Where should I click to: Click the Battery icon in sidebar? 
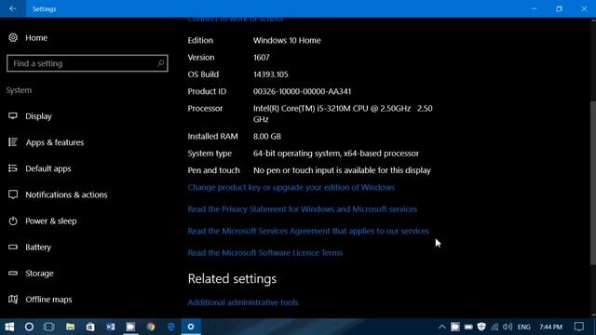coord(13,247)
